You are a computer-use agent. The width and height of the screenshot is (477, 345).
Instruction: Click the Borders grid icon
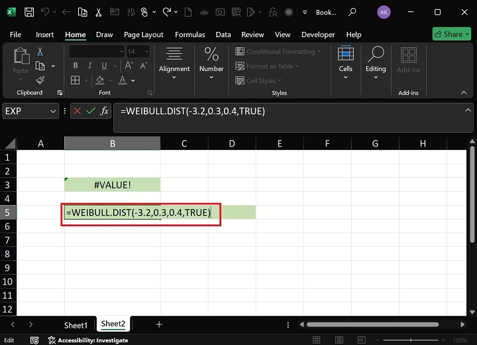tap(75, 80)
